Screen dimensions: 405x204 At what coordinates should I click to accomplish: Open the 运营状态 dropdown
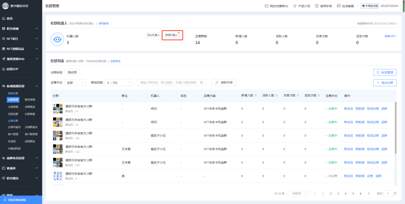click(75, 82)
